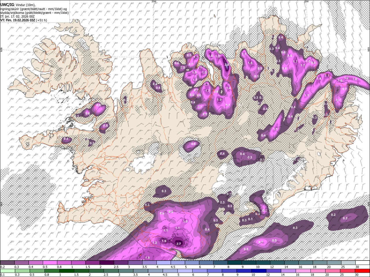This screenshot has height=277, width=370.
Task: Click the '15W' longitude label
Action: pos(306,1)
